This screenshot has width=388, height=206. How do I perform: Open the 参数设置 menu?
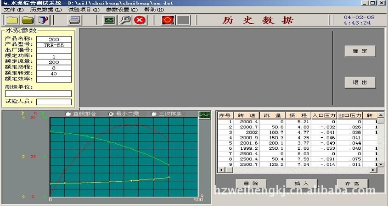click(121, 10)
